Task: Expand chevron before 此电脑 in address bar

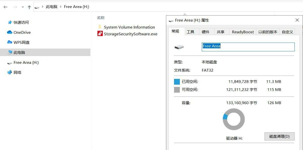Action: 43,7
